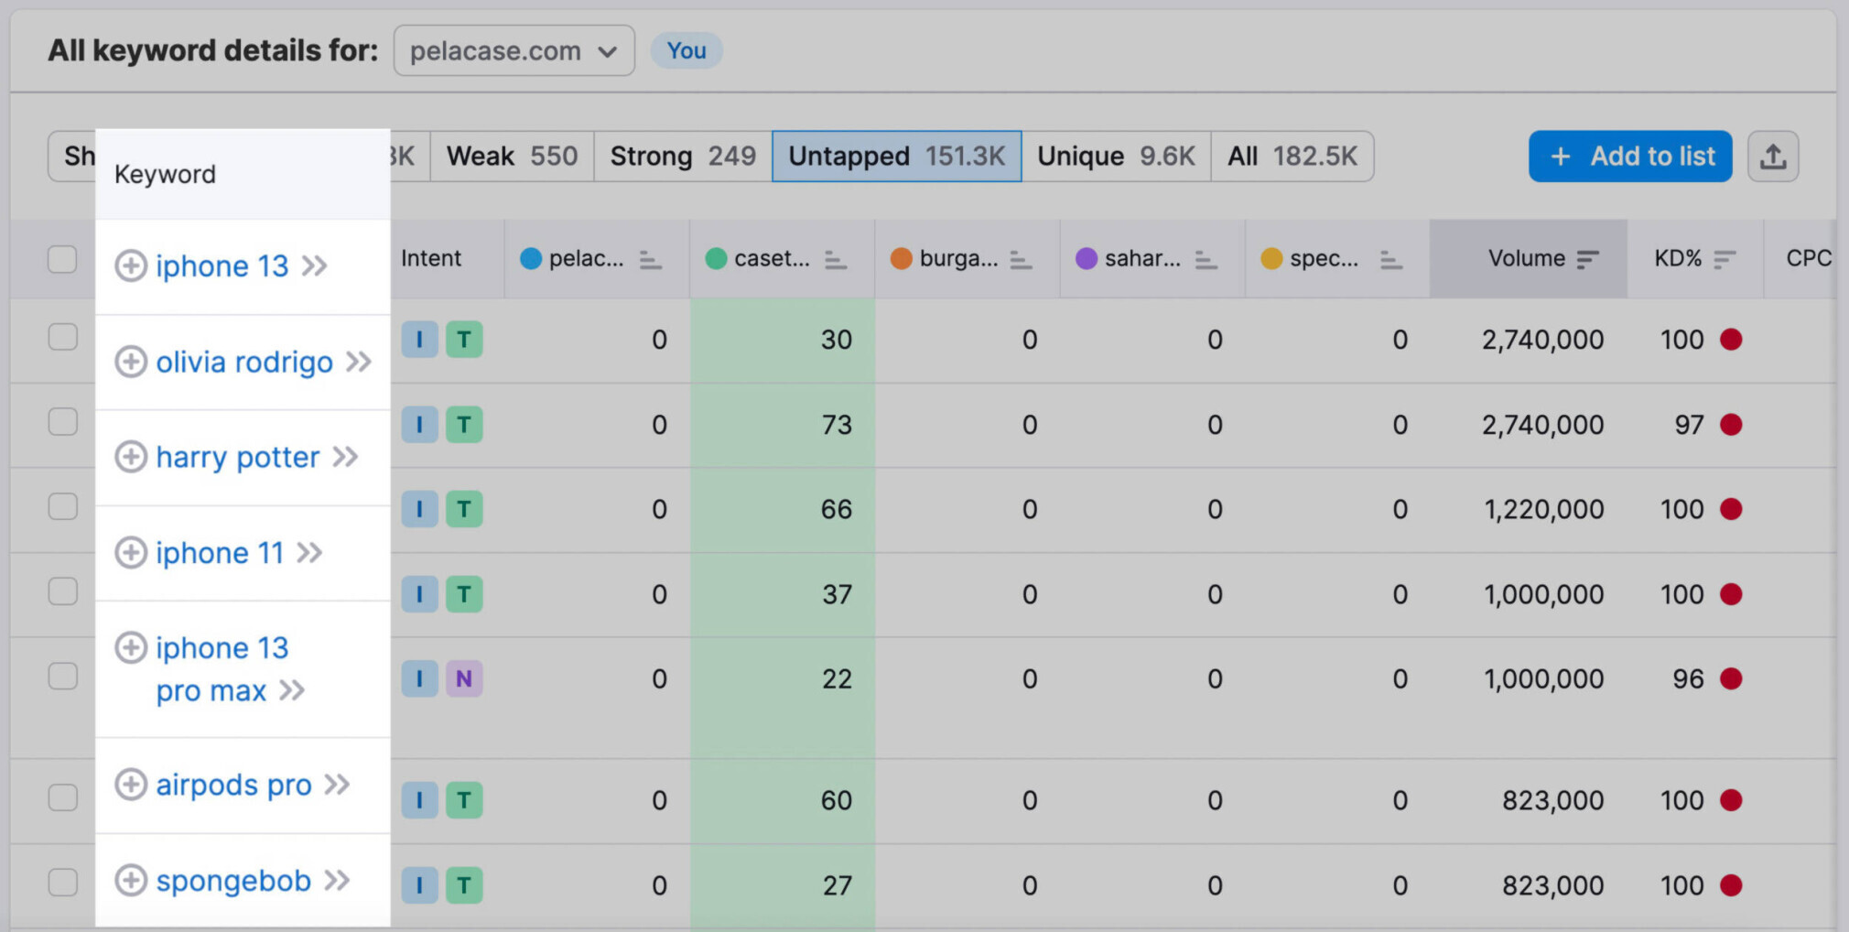This screenshot has width=1849, height=932.
Task: Click yellow spec... color dot
Action: (x=1271, y=259)
